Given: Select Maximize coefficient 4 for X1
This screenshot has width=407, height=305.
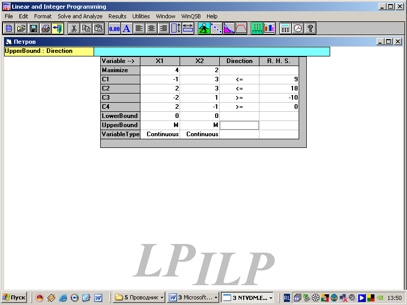Looking at the screenshot, I should 160,70.
